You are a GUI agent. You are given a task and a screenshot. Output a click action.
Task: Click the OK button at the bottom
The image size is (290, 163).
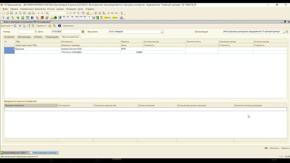[266, 148]
